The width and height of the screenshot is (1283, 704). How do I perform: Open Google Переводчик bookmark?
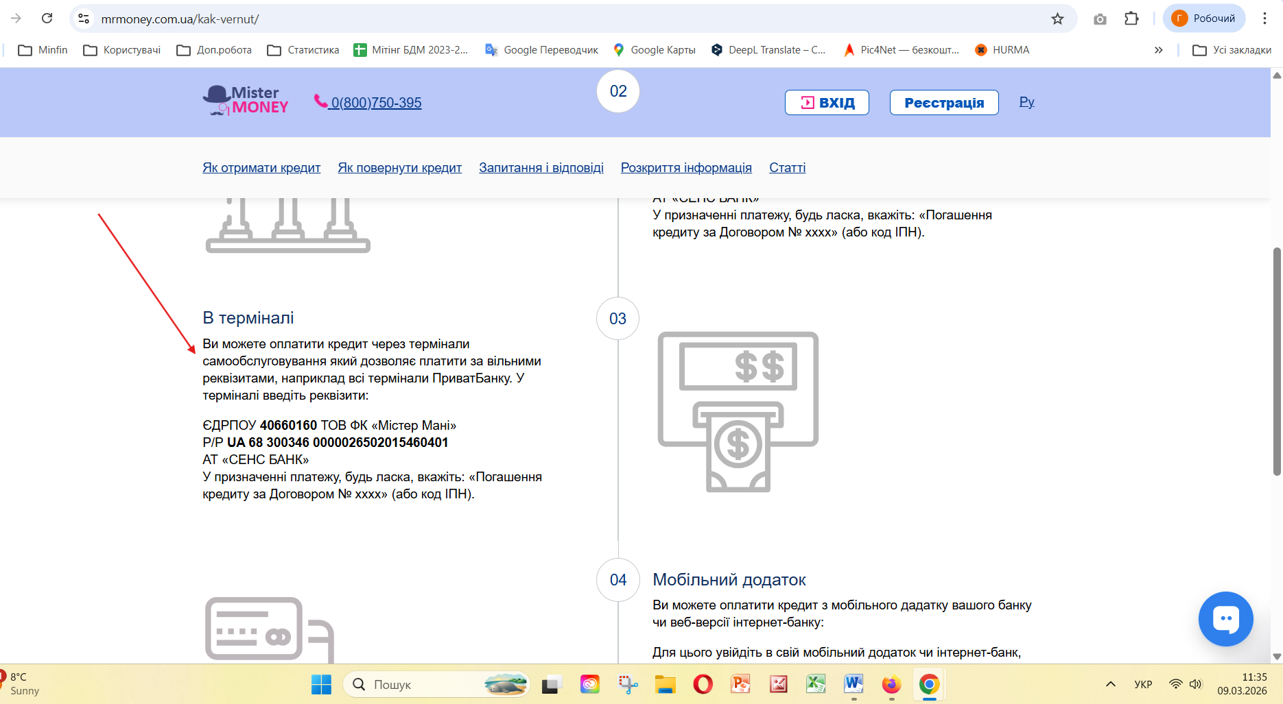click(541, 50)
